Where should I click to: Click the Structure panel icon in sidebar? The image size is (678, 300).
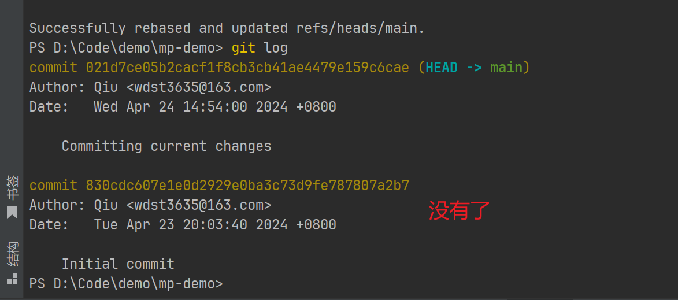coord(12,279)
